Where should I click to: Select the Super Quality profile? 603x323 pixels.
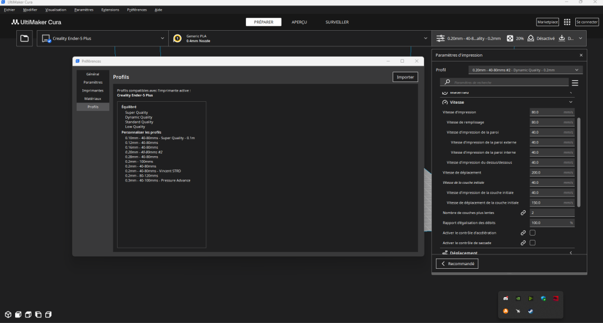click(x=136, y=113)
